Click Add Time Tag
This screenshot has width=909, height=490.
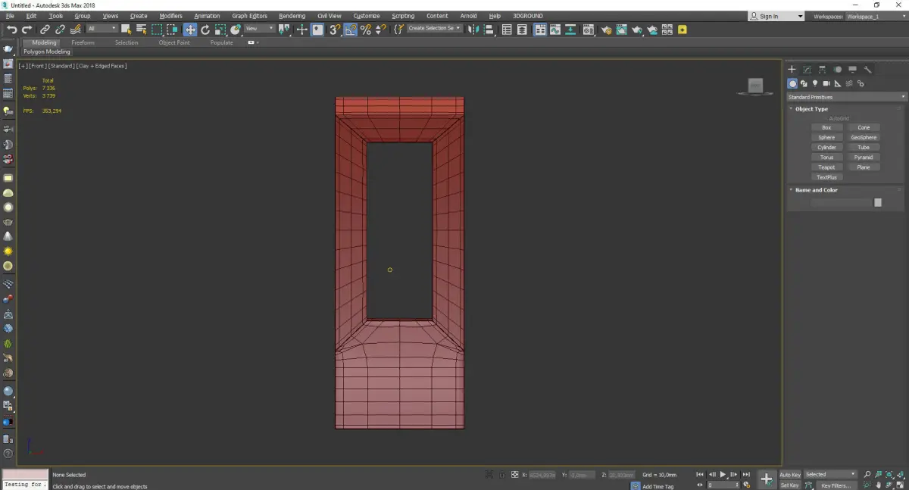click(658, 486)
